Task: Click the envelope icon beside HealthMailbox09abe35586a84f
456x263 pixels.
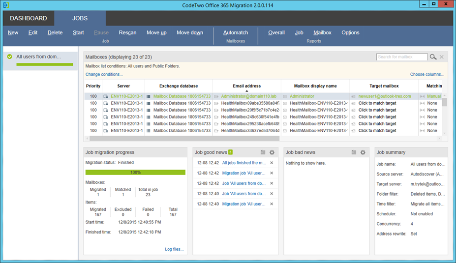Action: (216, 103)
